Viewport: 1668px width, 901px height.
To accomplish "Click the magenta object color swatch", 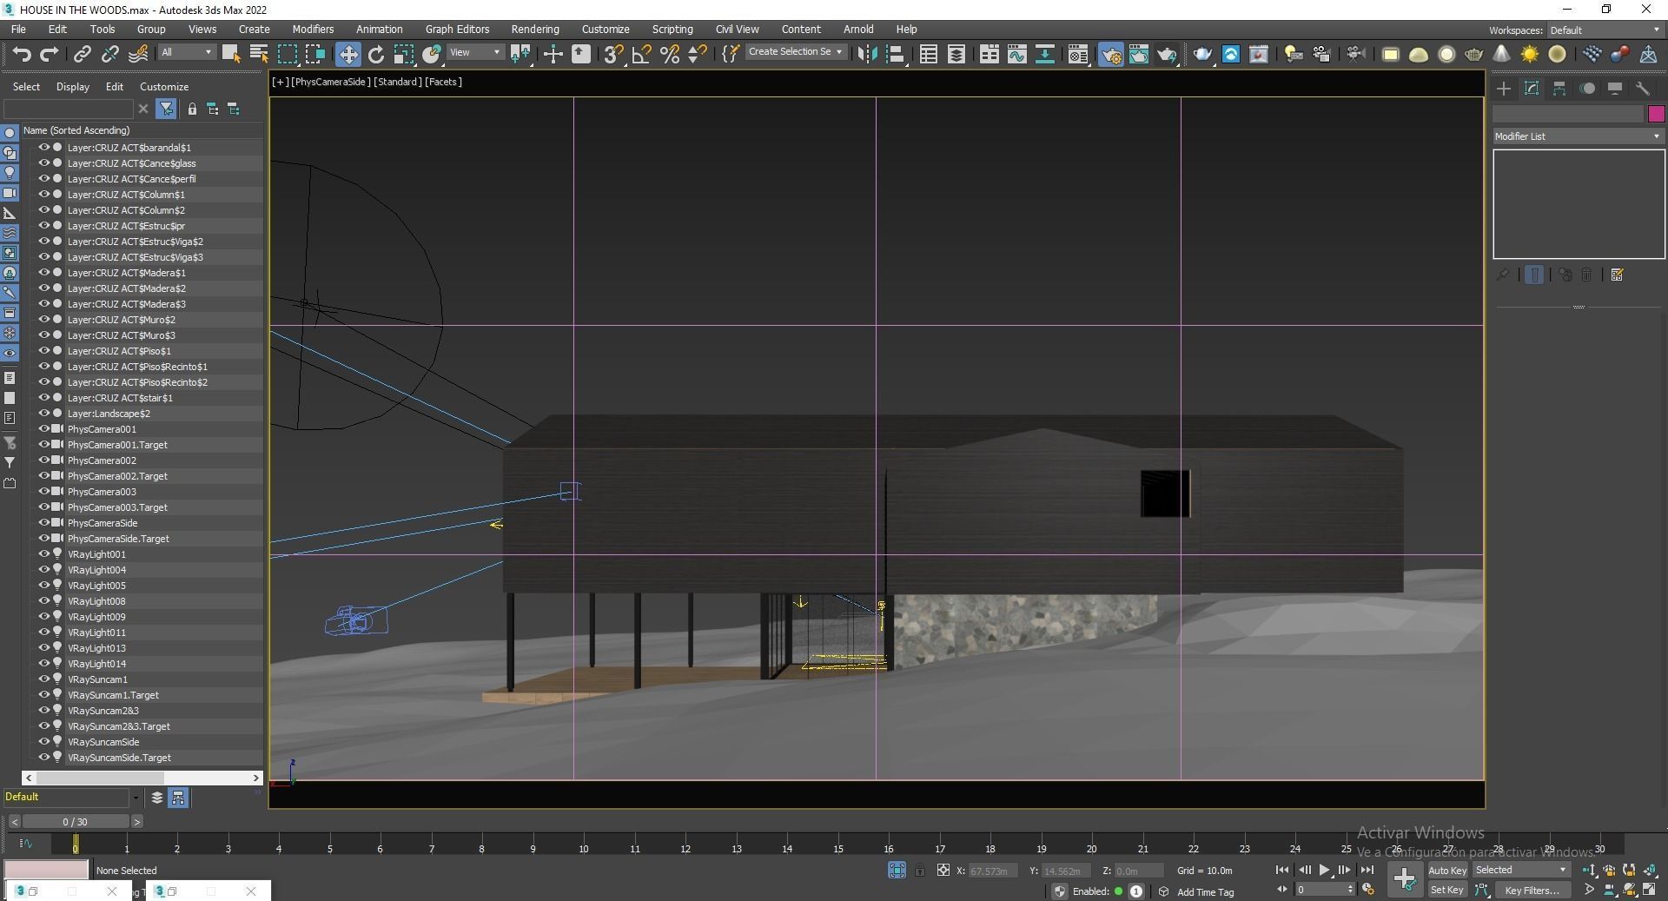I will (x=1656, y=114).
